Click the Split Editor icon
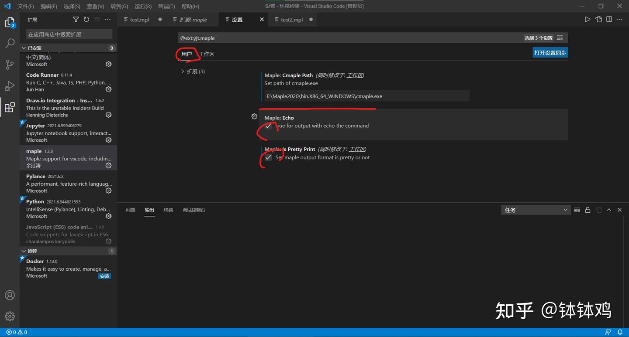 click(x=608, y=19)
